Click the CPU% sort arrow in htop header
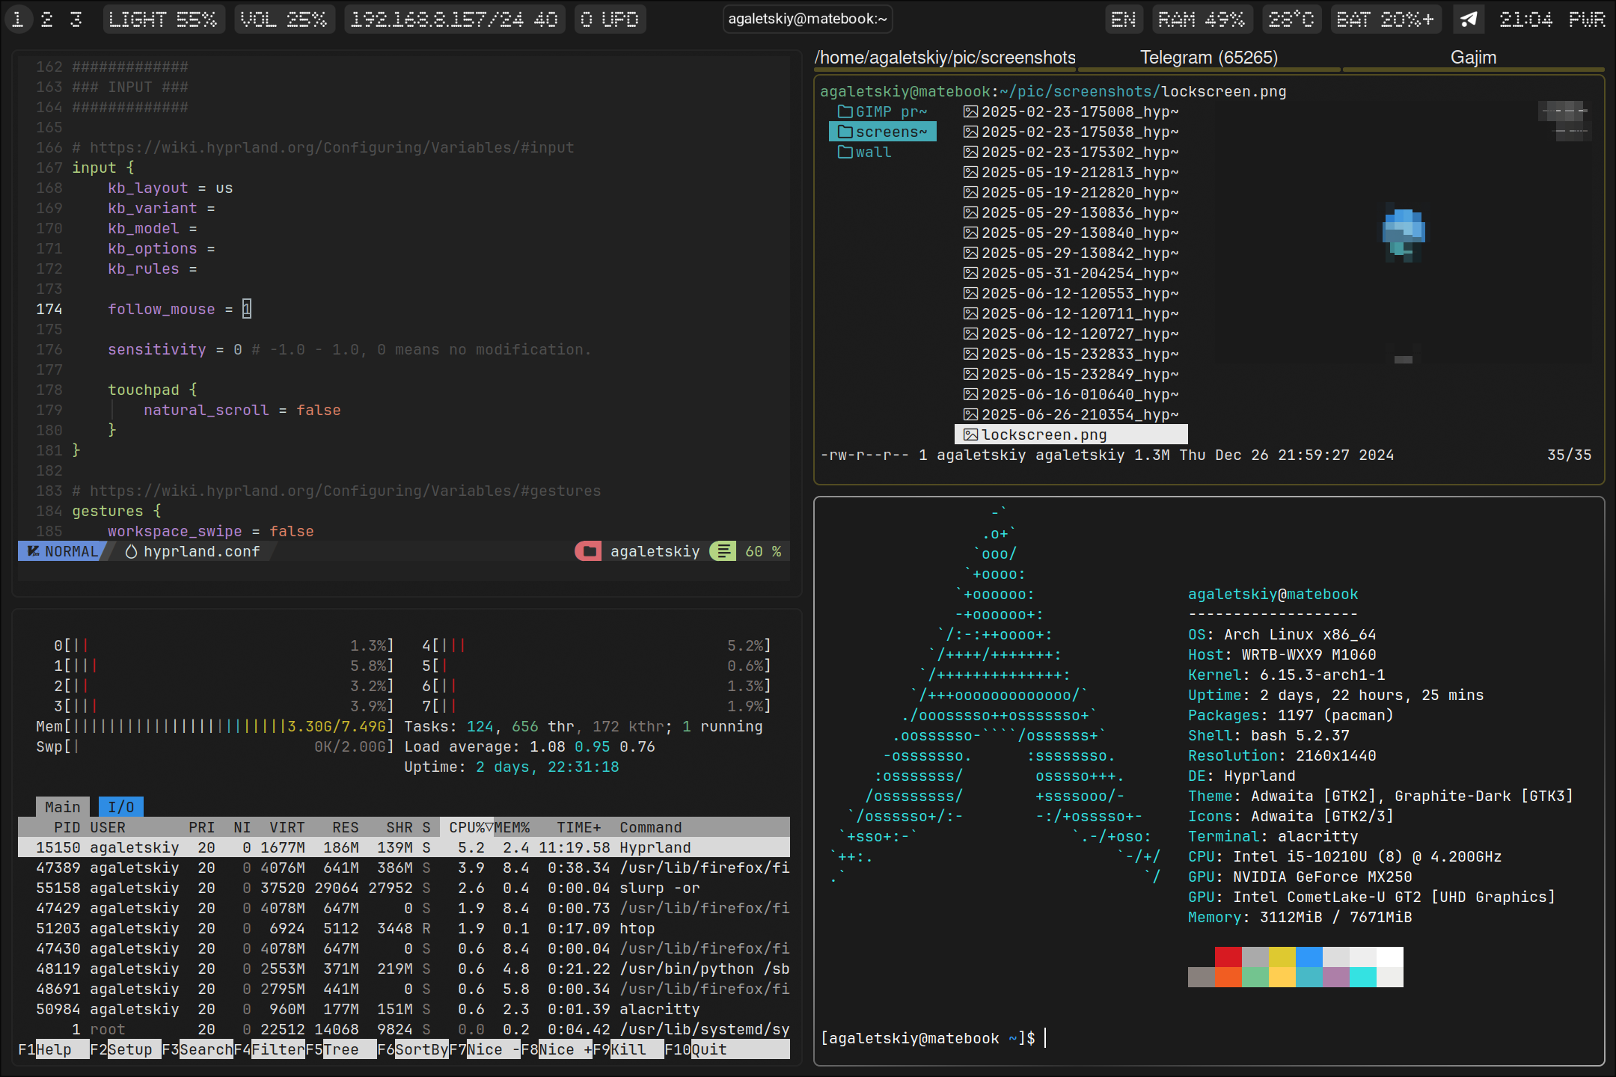 [x=490, y=827]
